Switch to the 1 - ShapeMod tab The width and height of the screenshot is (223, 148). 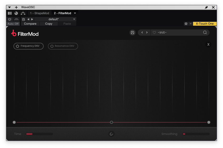click(39, 13)
